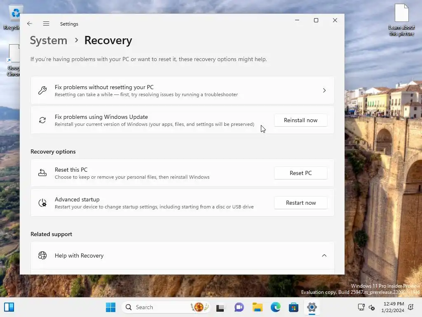The image size is (422, 317).
Task: Click the Restart now button
Action: [x=300, y=203]
